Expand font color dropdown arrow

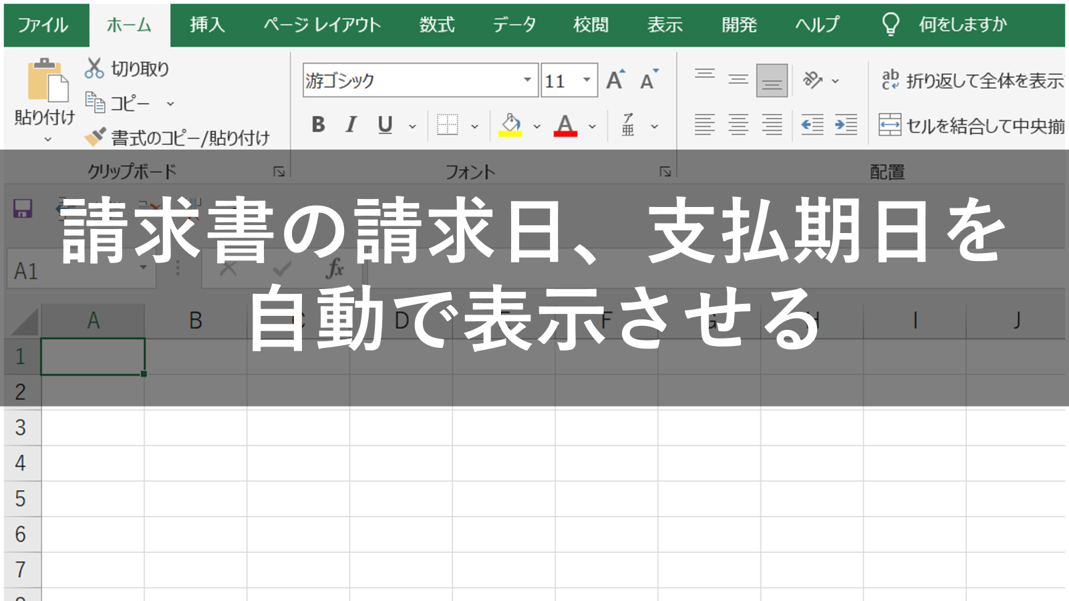(592, 126)
